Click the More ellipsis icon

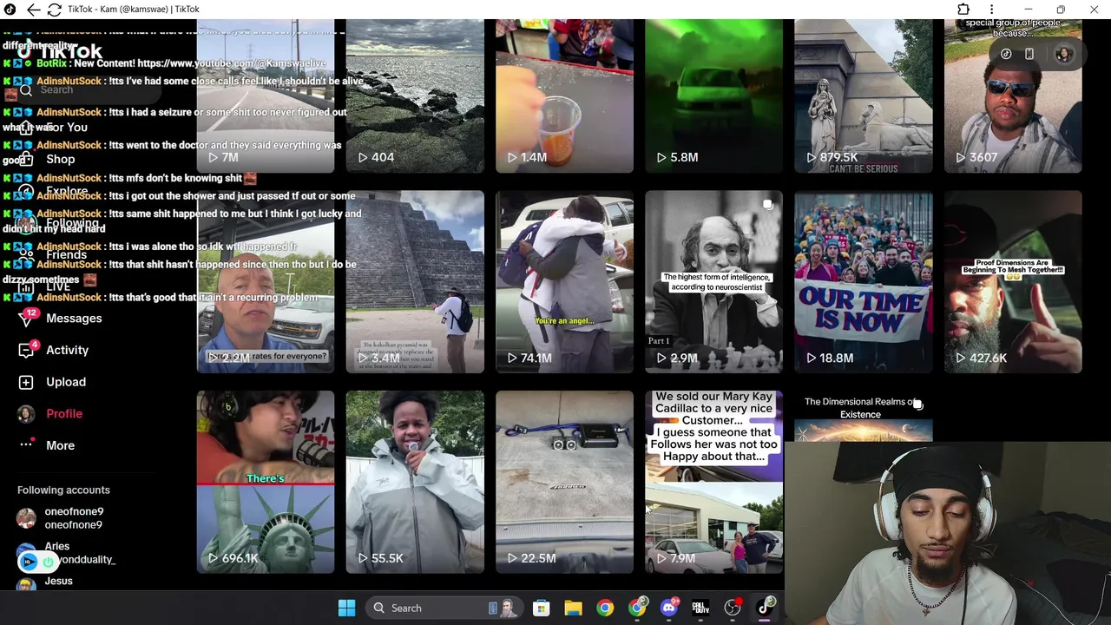coord(26,445)
